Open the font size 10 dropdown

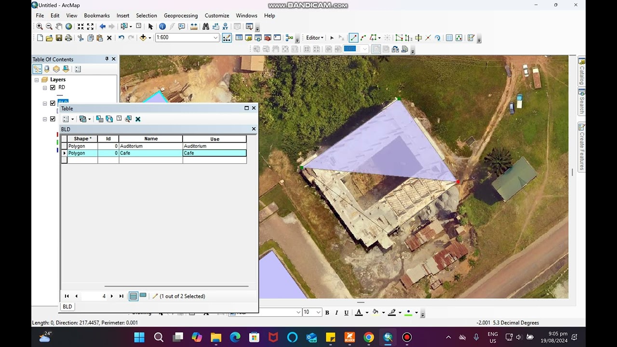(x=318, y=312)
